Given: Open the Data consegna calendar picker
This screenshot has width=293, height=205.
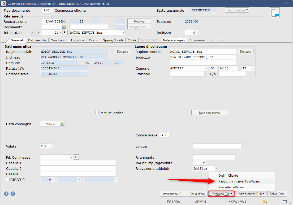Looking at the screenshot, I should point(62,124).
